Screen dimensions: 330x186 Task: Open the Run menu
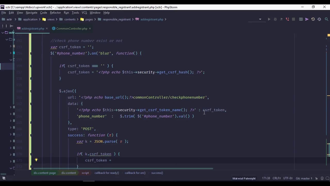click(66, 13)
